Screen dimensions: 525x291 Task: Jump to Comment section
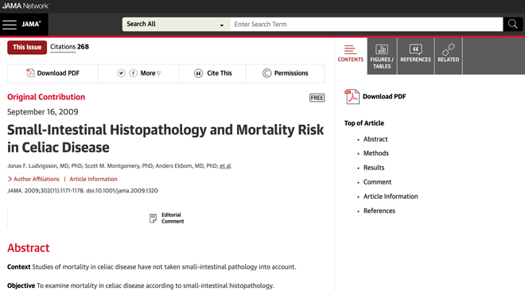click(x=377, y=182)
